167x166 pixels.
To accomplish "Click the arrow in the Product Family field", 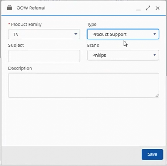I will tap(76, 34).
